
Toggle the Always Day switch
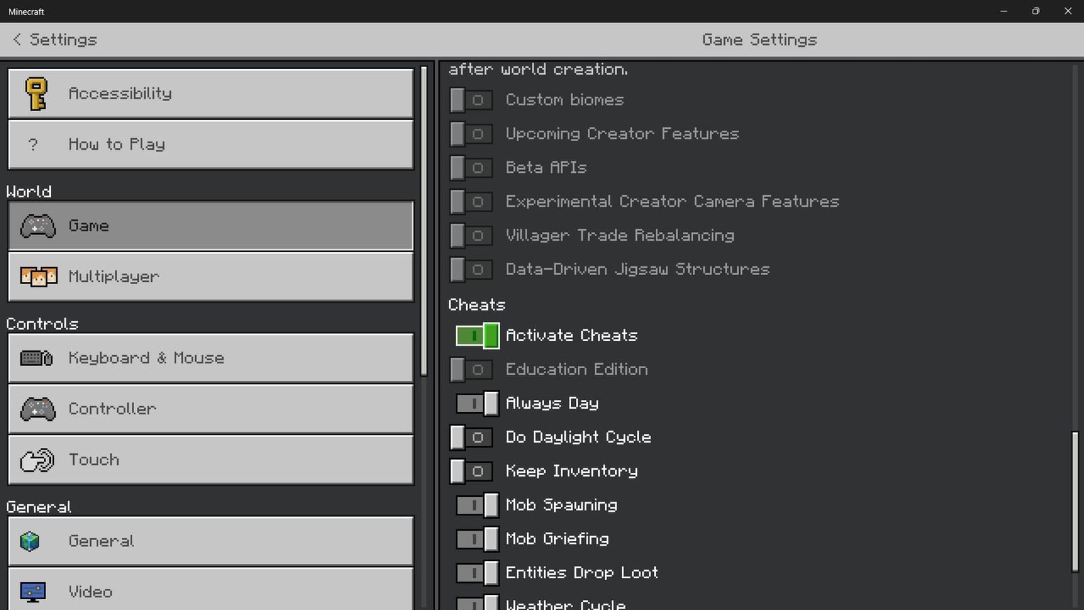click(477, 403)
